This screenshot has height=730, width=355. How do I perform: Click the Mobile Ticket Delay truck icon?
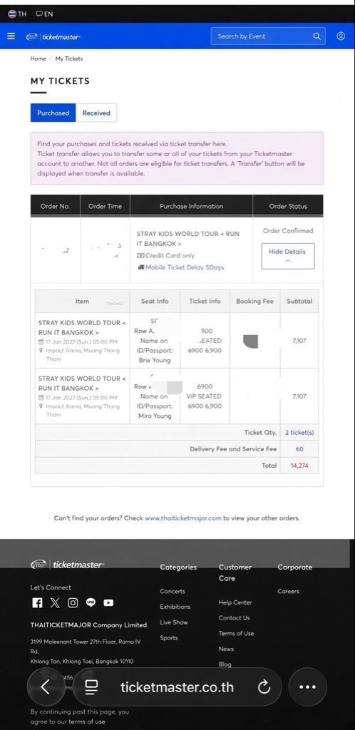click(x=140, y=268)
